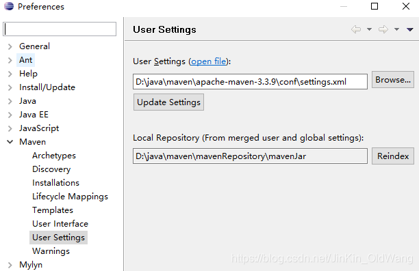Go back with the left arrow icon
Screen dimensions: 419x271
pos(356,29)
